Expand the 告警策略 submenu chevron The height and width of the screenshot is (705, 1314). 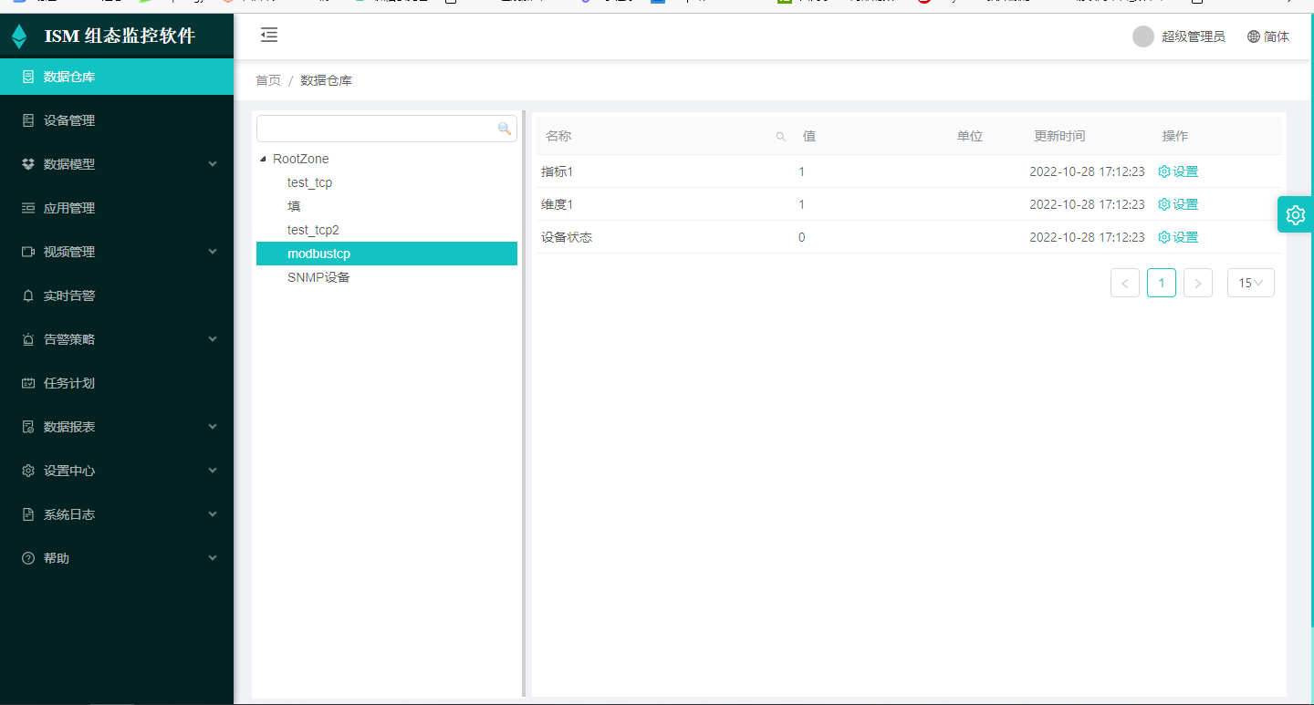pos(213,339)
